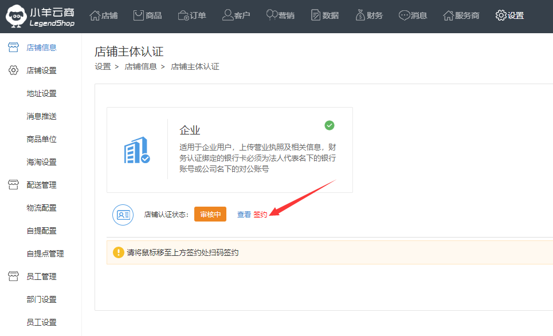Click the 数据 report icon
Image resolution: width=553 pixels, height=336 pixels.
click(x=316, y=15)
